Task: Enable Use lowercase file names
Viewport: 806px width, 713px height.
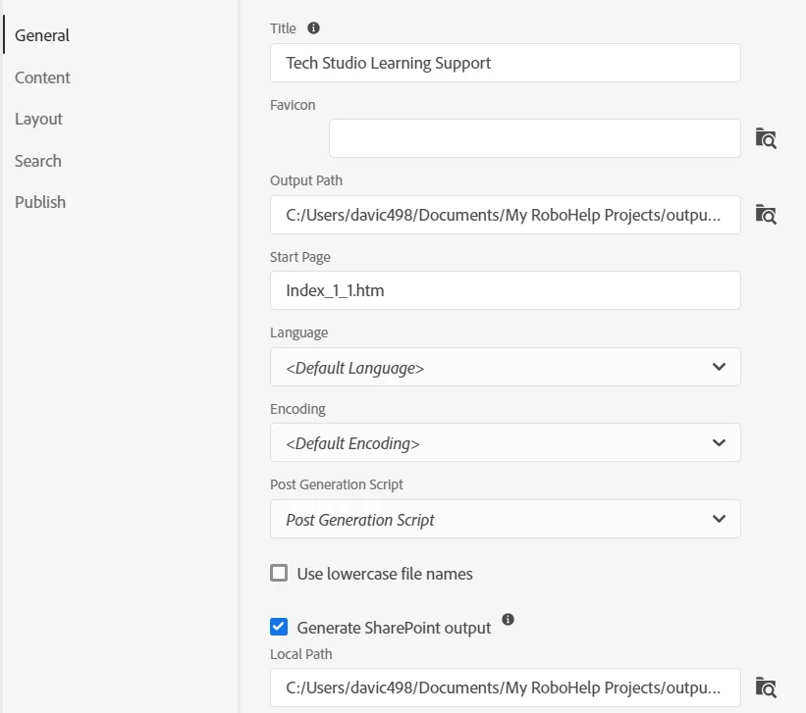Action: point(279,574)
